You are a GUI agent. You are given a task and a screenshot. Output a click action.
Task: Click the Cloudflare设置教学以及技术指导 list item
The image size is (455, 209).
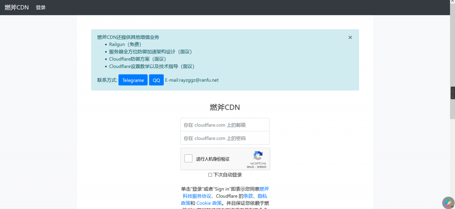click(x=152, y=66)
